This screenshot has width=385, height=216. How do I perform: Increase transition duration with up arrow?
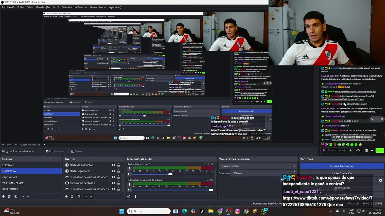295,172
